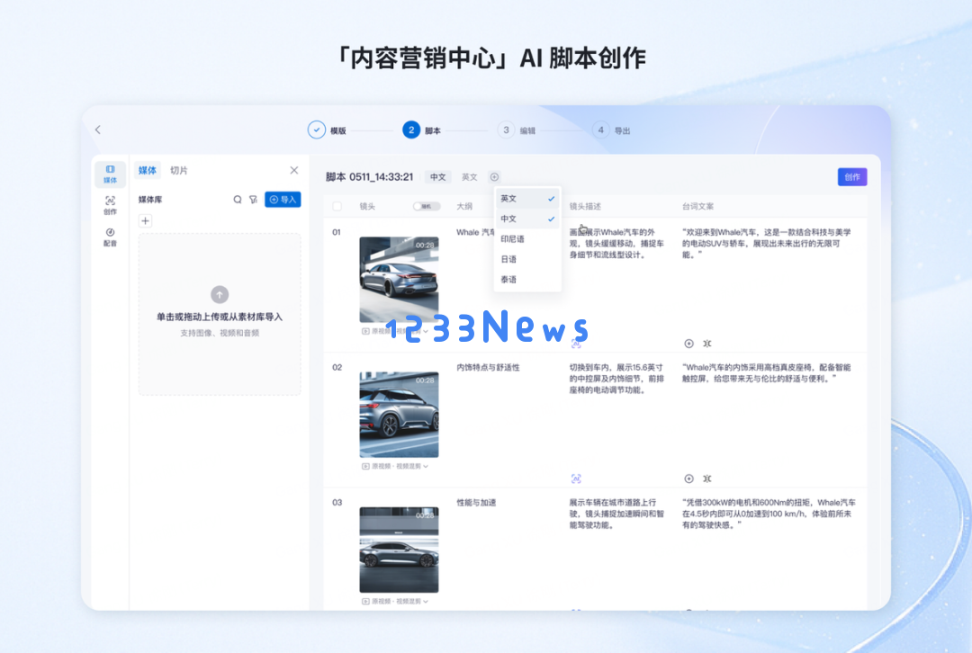
Task: Expand 原视频 dropdown under shot 03
Action: pyautogui.click(x=395, y=601)
